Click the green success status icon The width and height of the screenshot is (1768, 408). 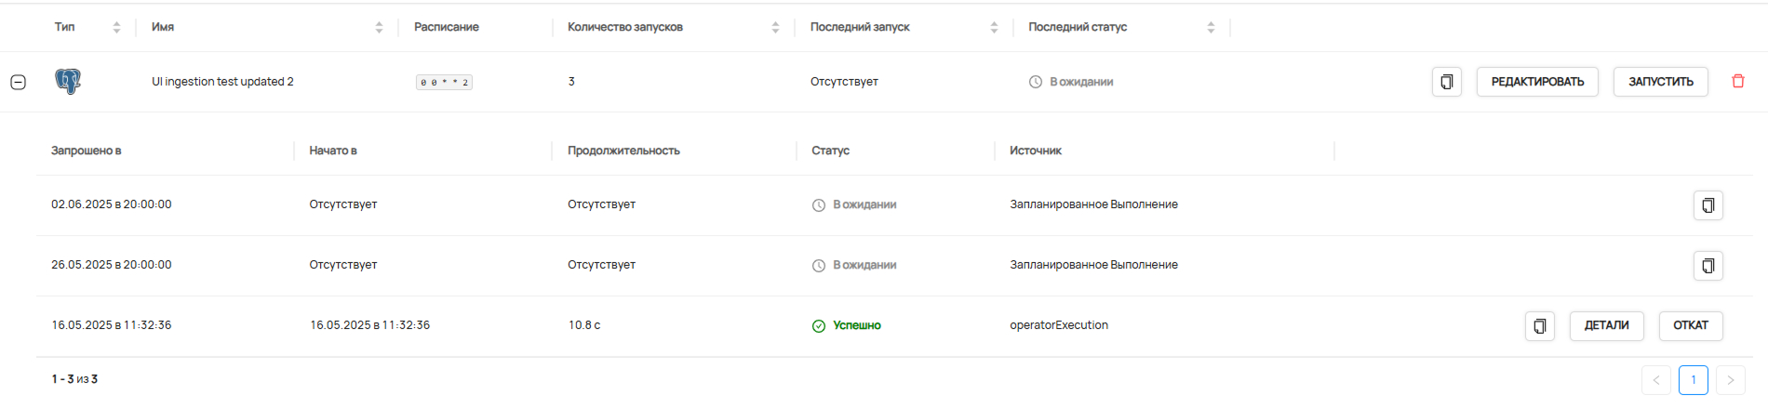click(819, 326)
